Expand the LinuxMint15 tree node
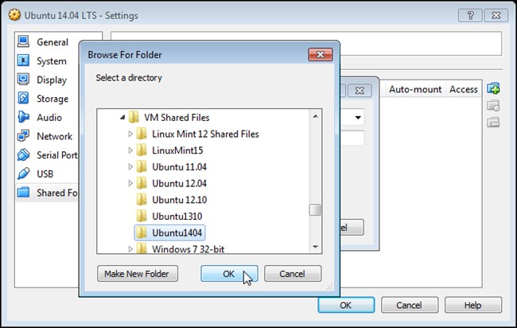Screen dimensions: 517x328 tap(130, 150)
